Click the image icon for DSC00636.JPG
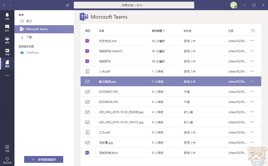The width and height of the screenshot is (268, 166). (x=87, y=102)
